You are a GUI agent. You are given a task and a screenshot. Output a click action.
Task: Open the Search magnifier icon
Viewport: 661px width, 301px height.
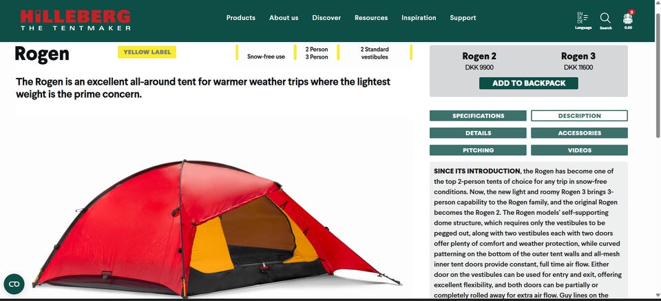(x=605, y=21)
